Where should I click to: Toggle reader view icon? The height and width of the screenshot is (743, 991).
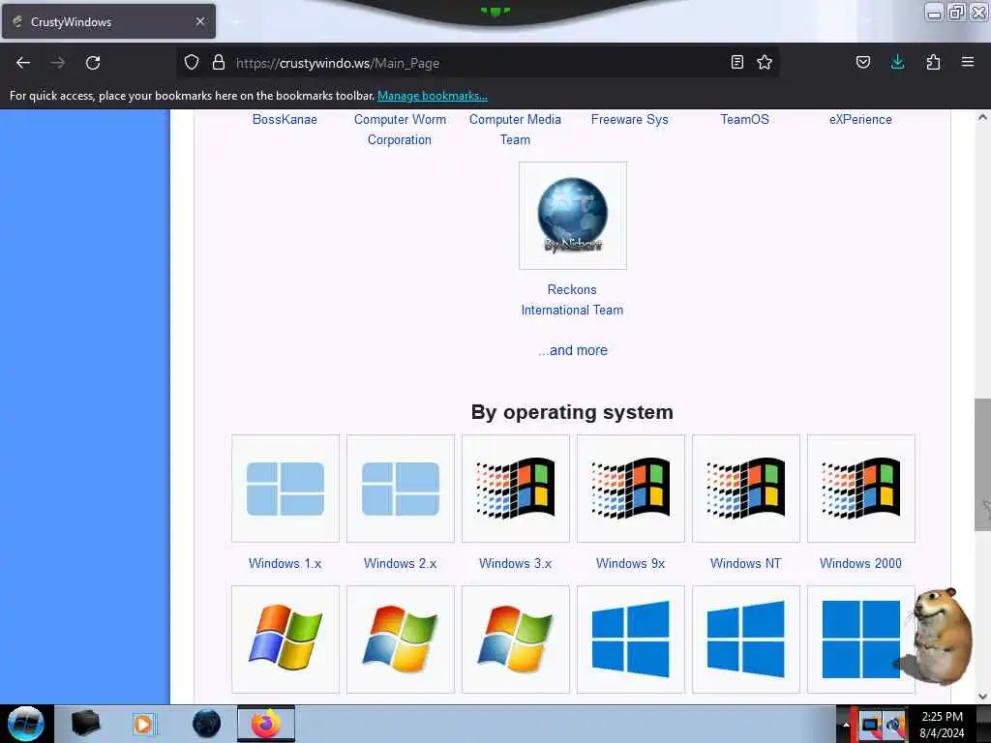736,63
